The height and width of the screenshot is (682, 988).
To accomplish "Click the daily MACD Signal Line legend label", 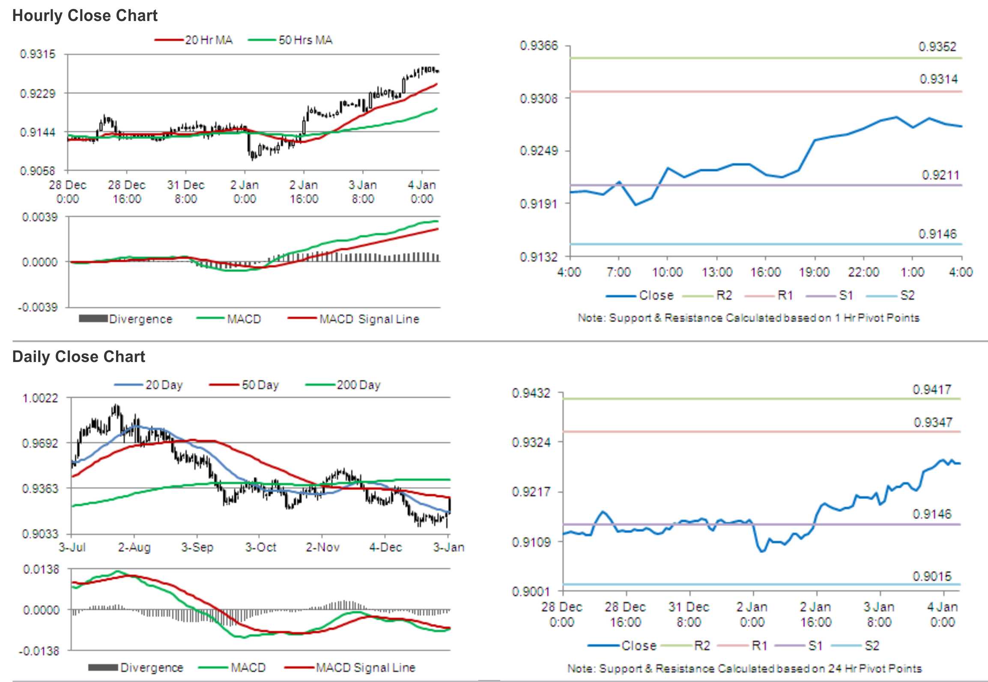I will [365, 667].
